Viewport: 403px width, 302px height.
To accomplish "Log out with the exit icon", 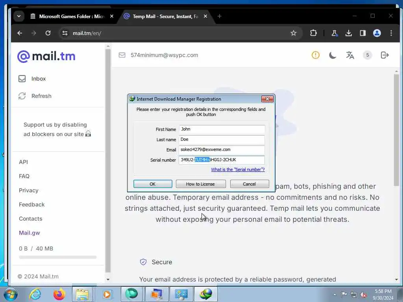I will click(385, 55).
